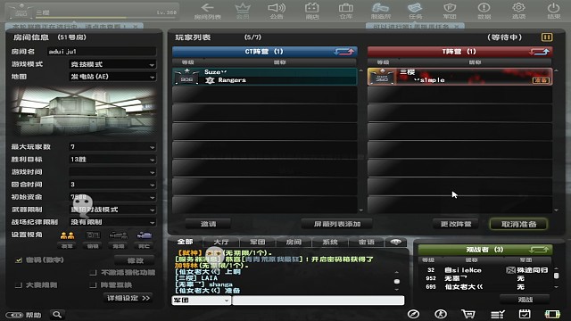Click the checklist icon in bottom bar
This screenshot has height=321, width=571.
[x=497, y=314]
